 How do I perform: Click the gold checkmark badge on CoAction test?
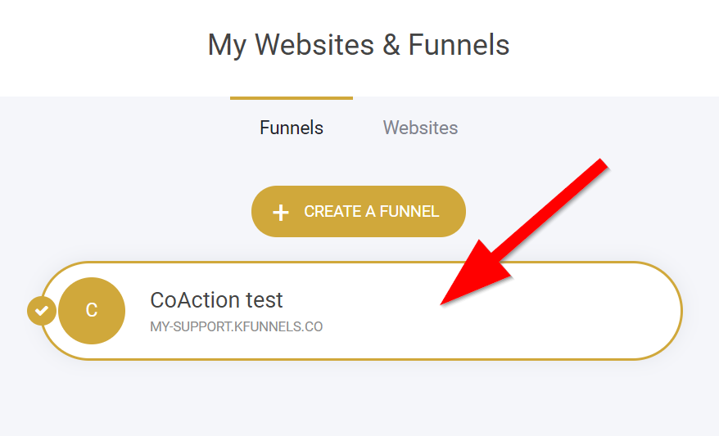(41, 311)
